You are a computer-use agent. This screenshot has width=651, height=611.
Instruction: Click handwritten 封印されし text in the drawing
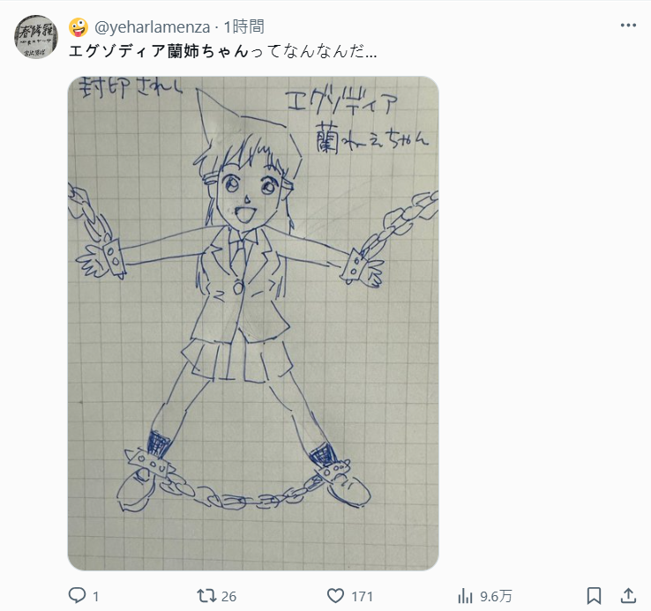click(x=131, y=87)
